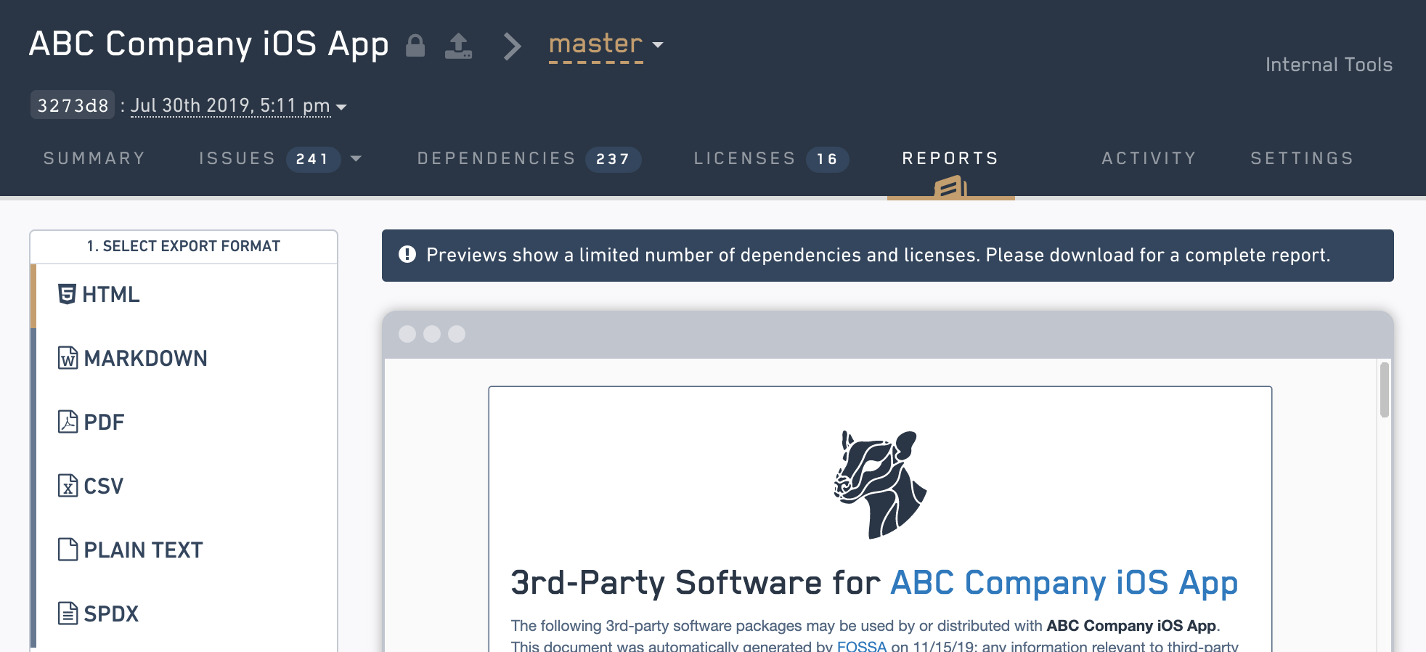Click the HTML5 format icon
This screenshot has width=1426, height=652.
(x=67, y=294)
